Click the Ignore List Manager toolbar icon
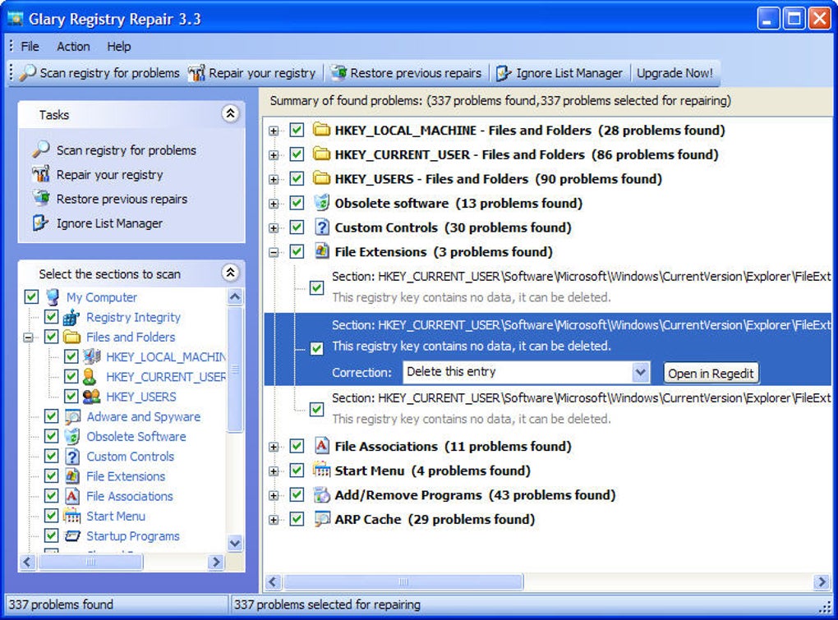The width and height of the screenshot is (838, 620). 504,72
